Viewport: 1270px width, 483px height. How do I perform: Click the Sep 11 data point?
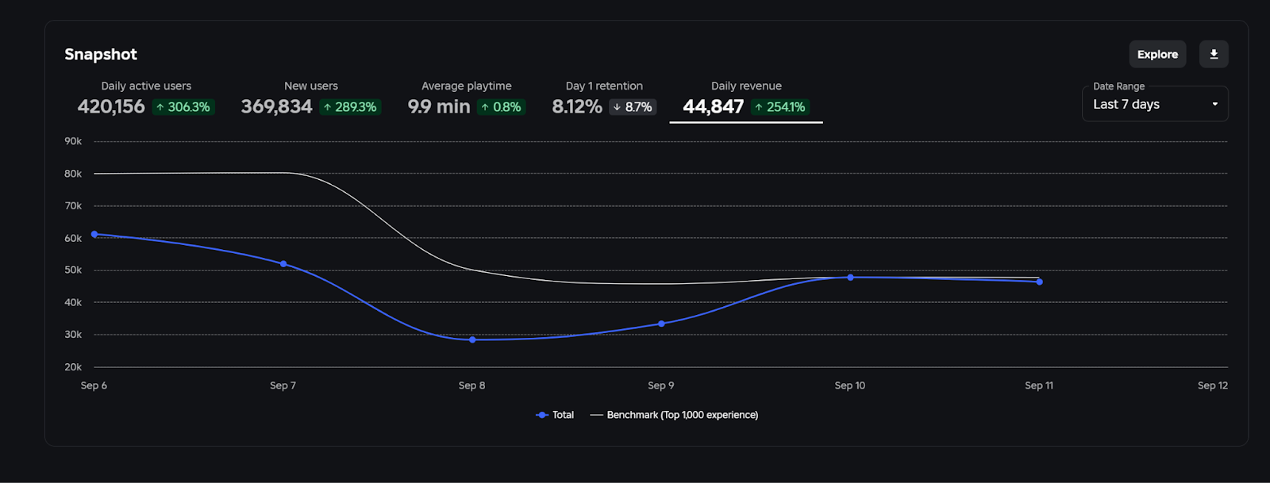coord(1039,282)
